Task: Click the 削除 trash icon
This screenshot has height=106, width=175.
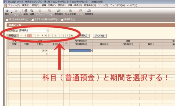Action: point(26,11)
